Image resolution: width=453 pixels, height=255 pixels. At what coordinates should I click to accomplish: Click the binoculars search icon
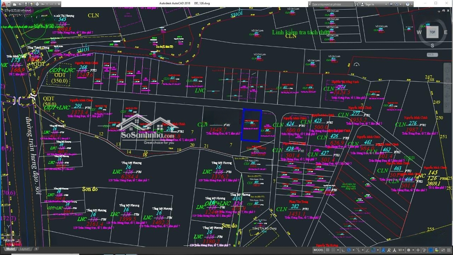pyautogui.click(x=357, y=4)
